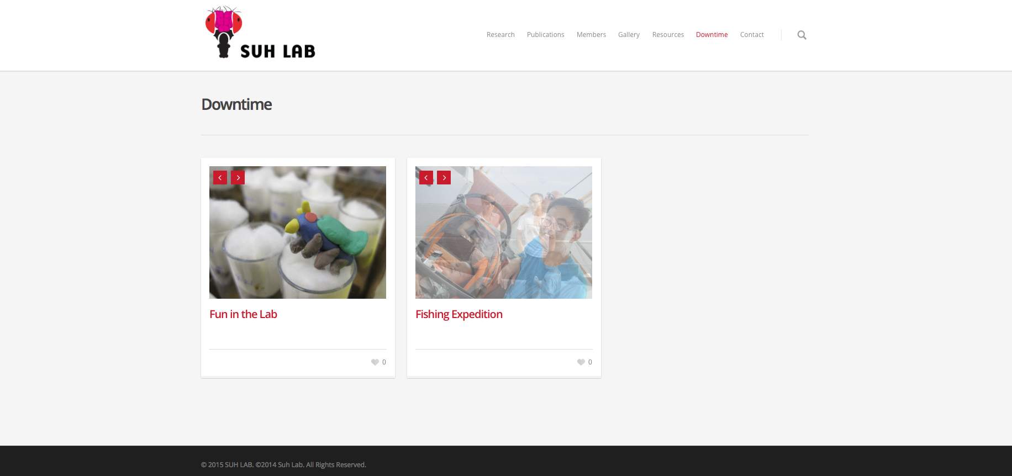The image size is (1012, 476).
Task: Advance to next Fishing Expedition slide
Action: click(x=444, y=177)
